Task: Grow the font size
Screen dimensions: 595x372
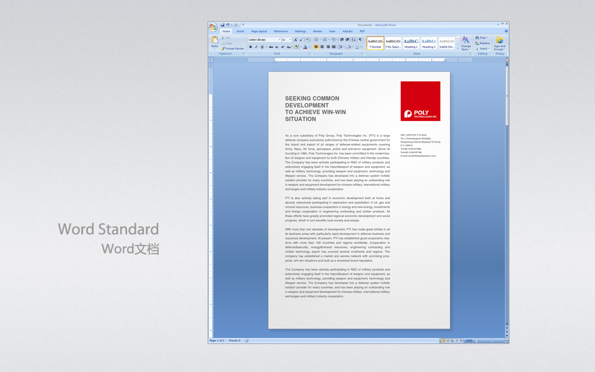Action: pyautogui.click(x=296, y=40)
